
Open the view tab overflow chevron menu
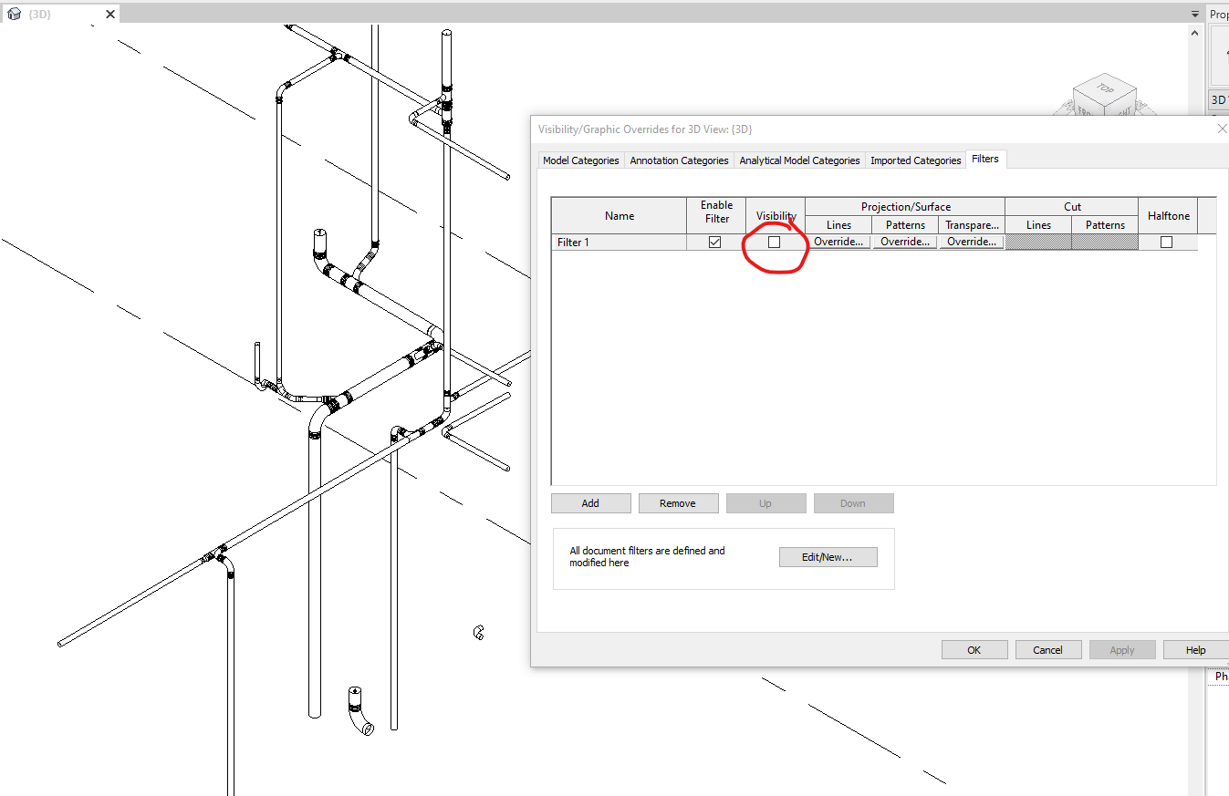1194,14
